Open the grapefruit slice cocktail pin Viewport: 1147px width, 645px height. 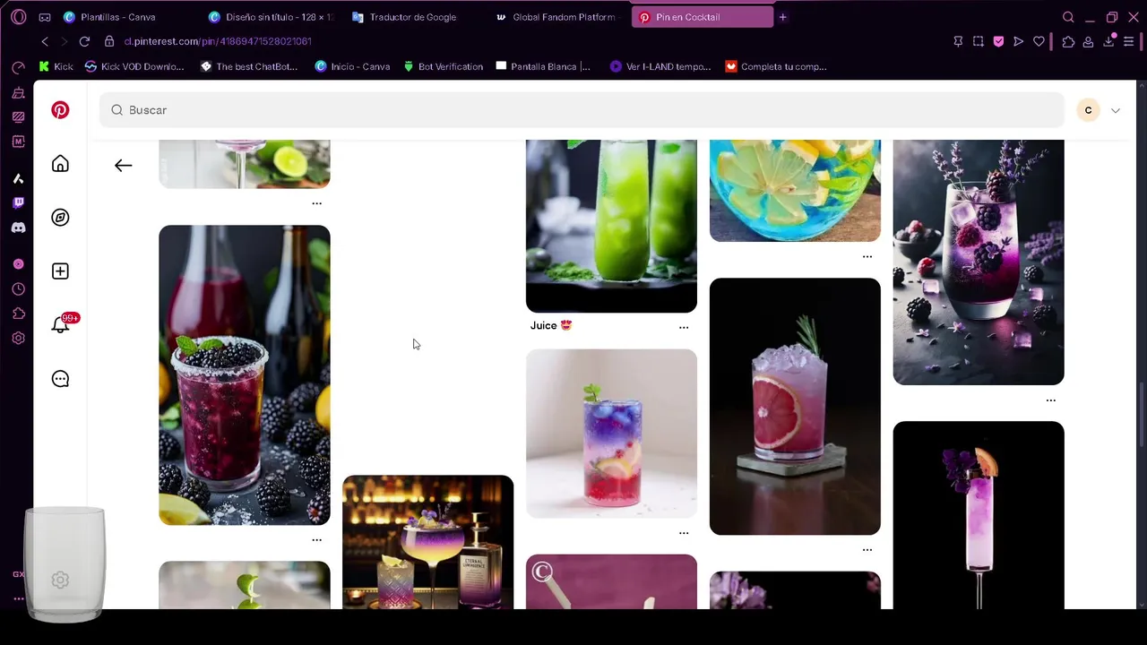point(795,407)
